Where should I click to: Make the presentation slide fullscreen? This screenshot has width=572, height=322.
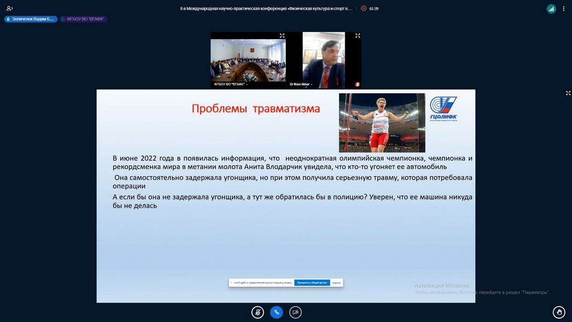568,93
